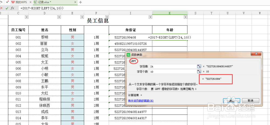Close the 我的WPS tab
This screenshot has width=270, height=125.
(31, 2)
